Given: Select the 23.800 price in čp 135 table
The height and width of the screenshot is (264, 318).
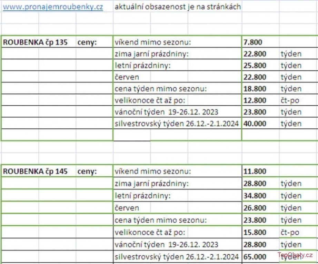Looking at the screenshot, I should tap(255, 112).
